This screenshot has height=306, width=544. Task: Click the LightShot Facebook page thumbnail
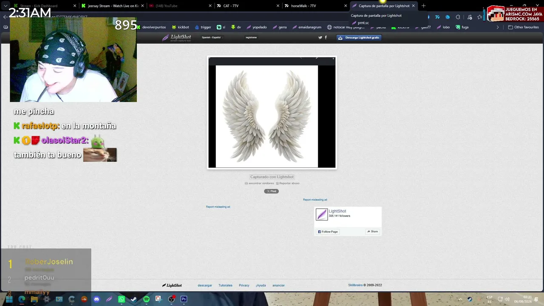[322, 215]
